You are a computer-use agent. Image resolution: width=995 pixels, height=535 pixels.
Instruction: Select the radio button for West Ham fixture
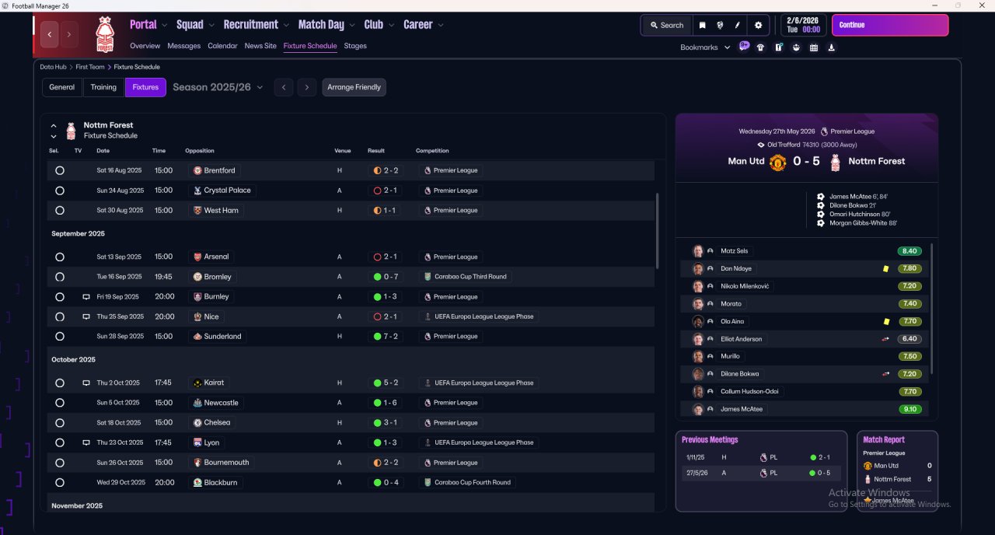(60, 210)
